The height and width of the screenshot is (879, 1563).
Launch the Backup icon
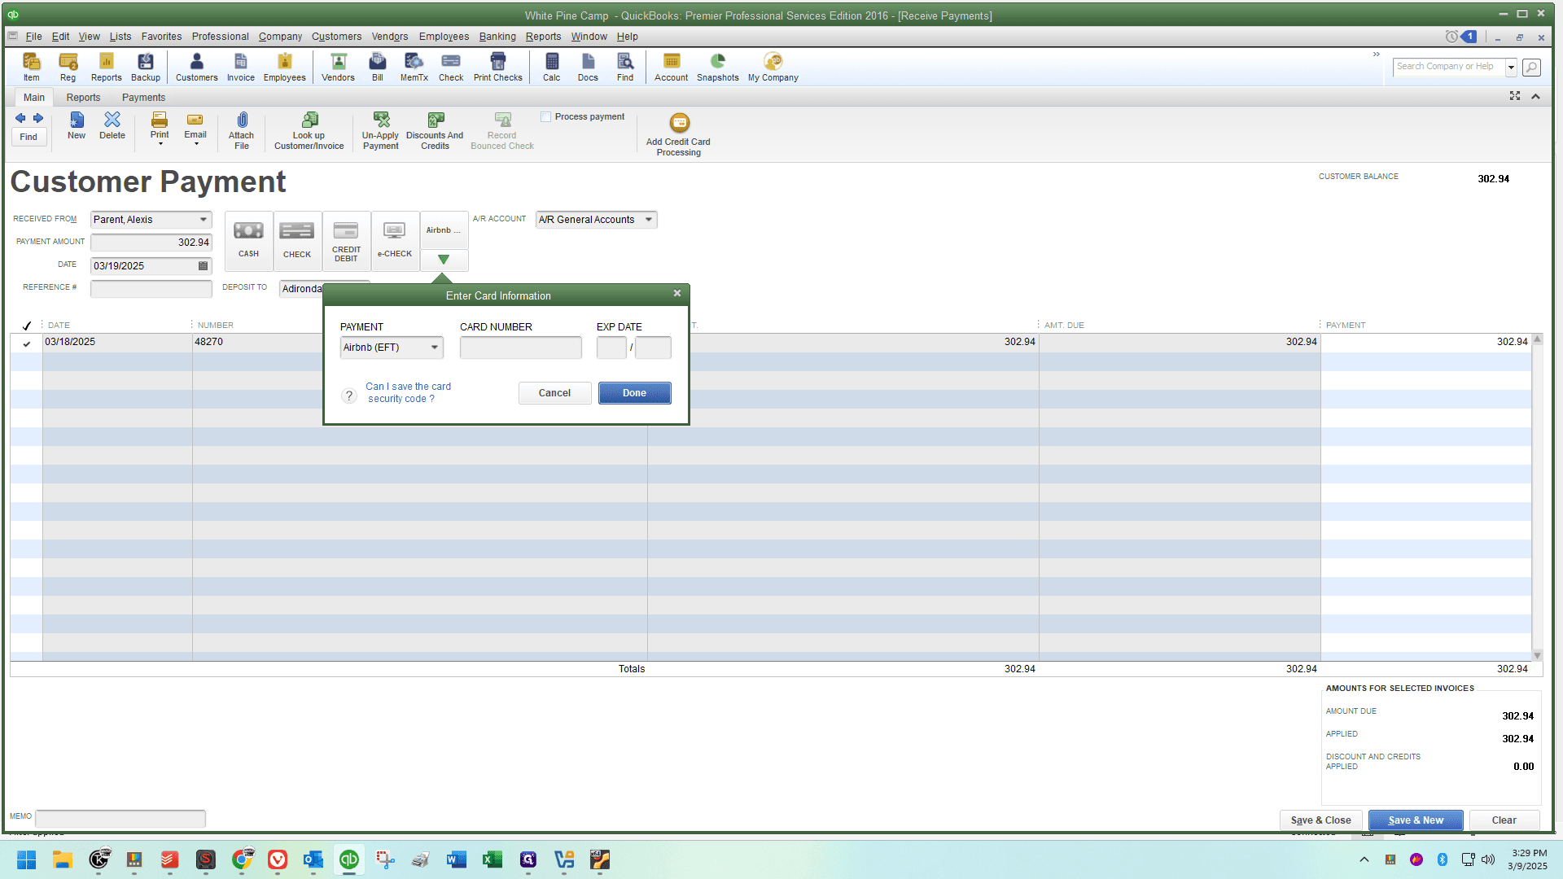pos(146,67)
